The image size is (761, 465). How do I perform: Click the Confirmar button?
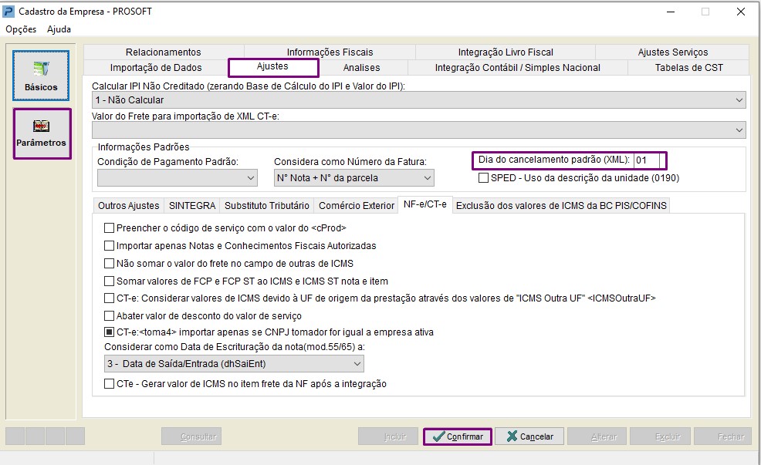click(x=458, y=436)
